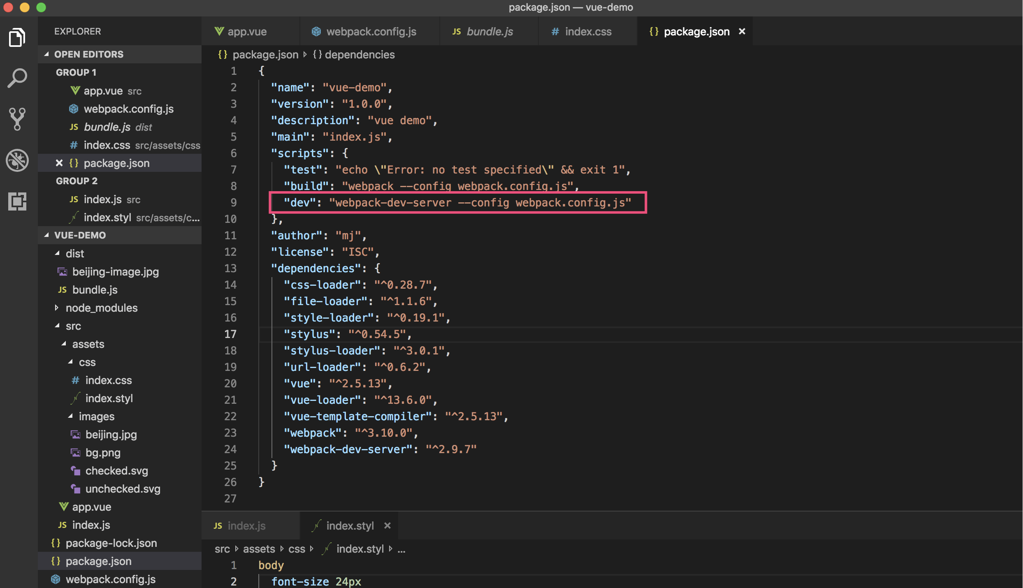Collapse the dist folder

click(120, 253)
